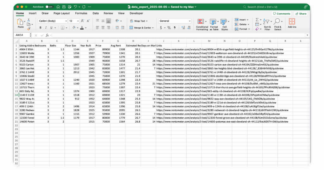This screenshot has width=324, height=170.
Task: Click the Increase Decimal icon
Action: click(183, 27)
